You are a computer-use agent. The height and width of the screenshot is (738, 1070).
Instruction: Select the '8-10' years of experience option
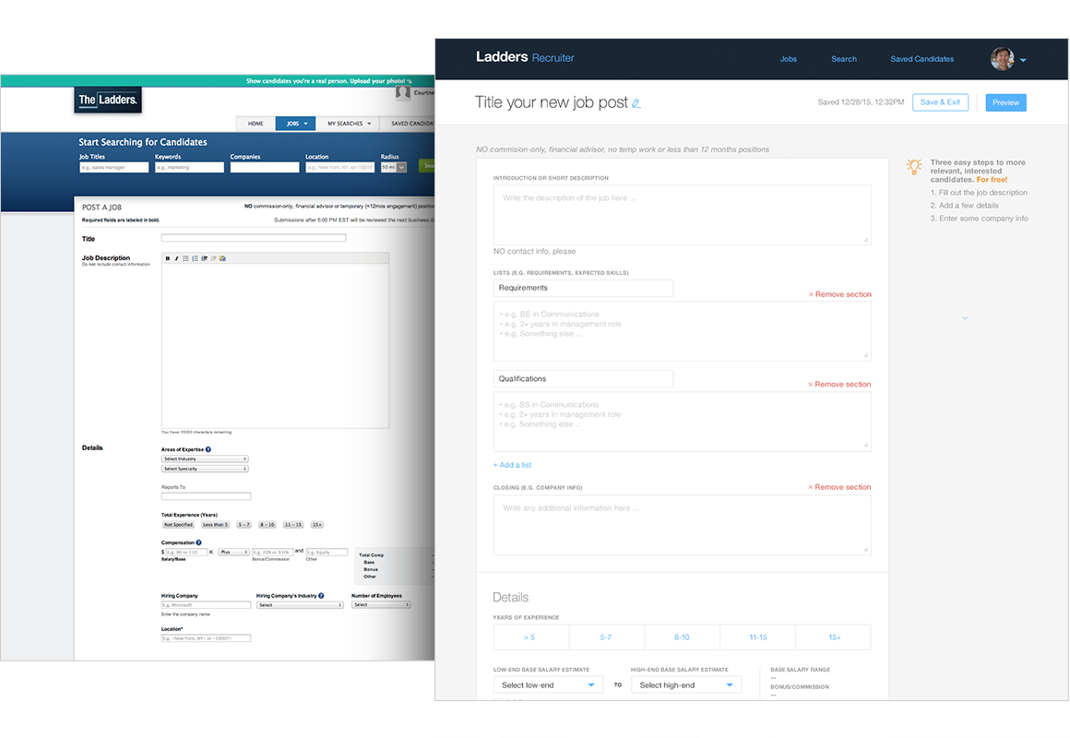(x=682, y=637)
